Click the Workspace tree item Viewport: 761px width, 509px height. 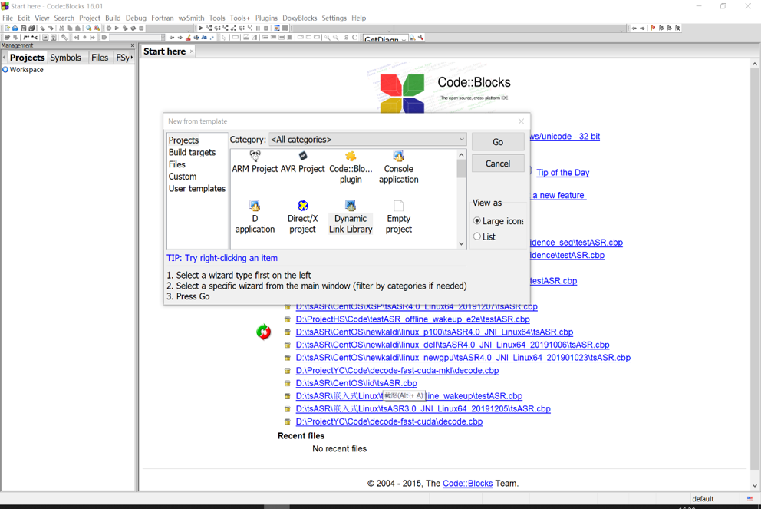click(26, 69)
